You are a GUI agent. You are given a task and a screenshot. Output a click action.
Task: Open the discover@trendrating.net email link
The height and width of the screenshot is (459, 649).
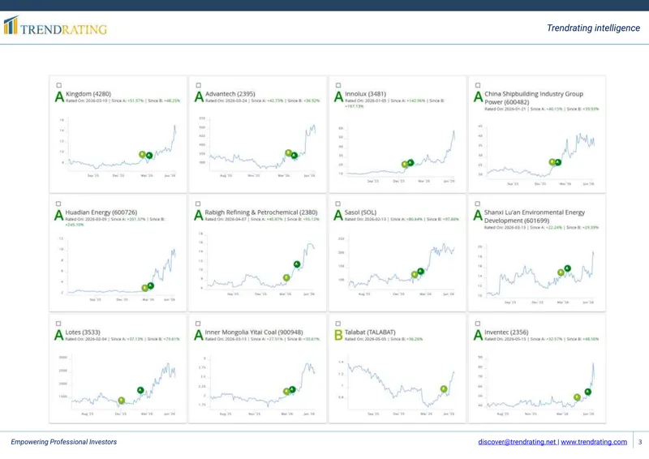point(517,442)
